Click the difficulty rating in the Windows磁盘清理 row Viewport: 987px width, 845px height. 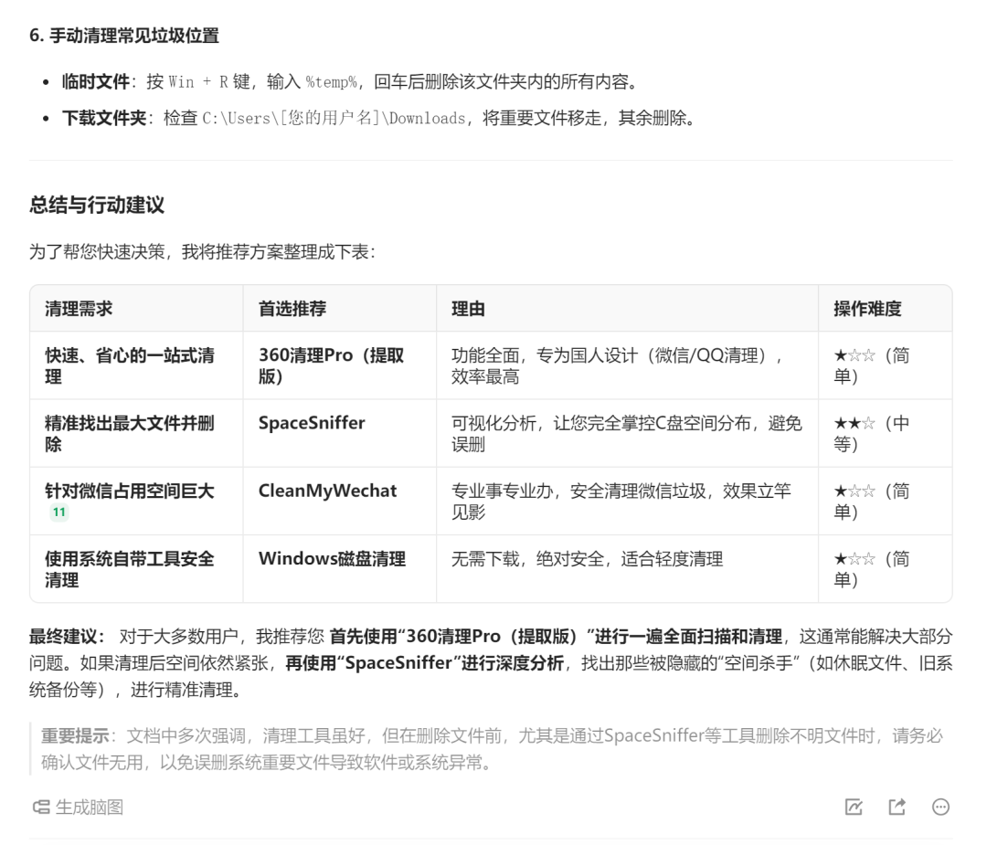[885, 569]
